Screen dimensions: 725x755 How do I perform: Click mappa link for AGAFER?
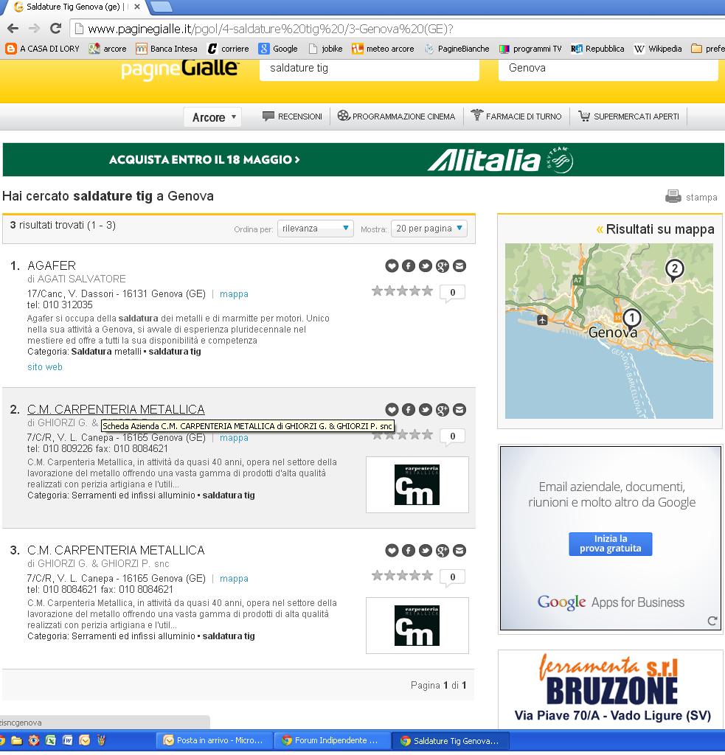point(234,294)
